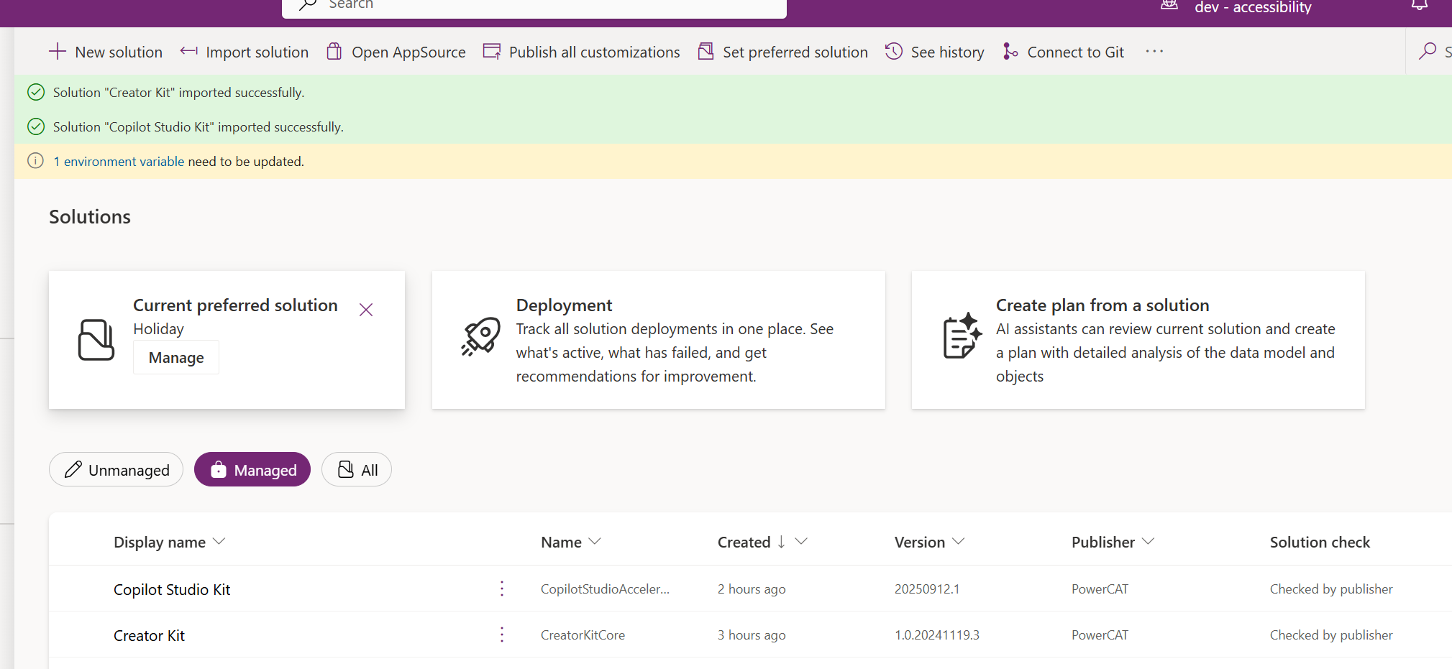
Task: Open See history via clock icon
Action: (893, 51)
